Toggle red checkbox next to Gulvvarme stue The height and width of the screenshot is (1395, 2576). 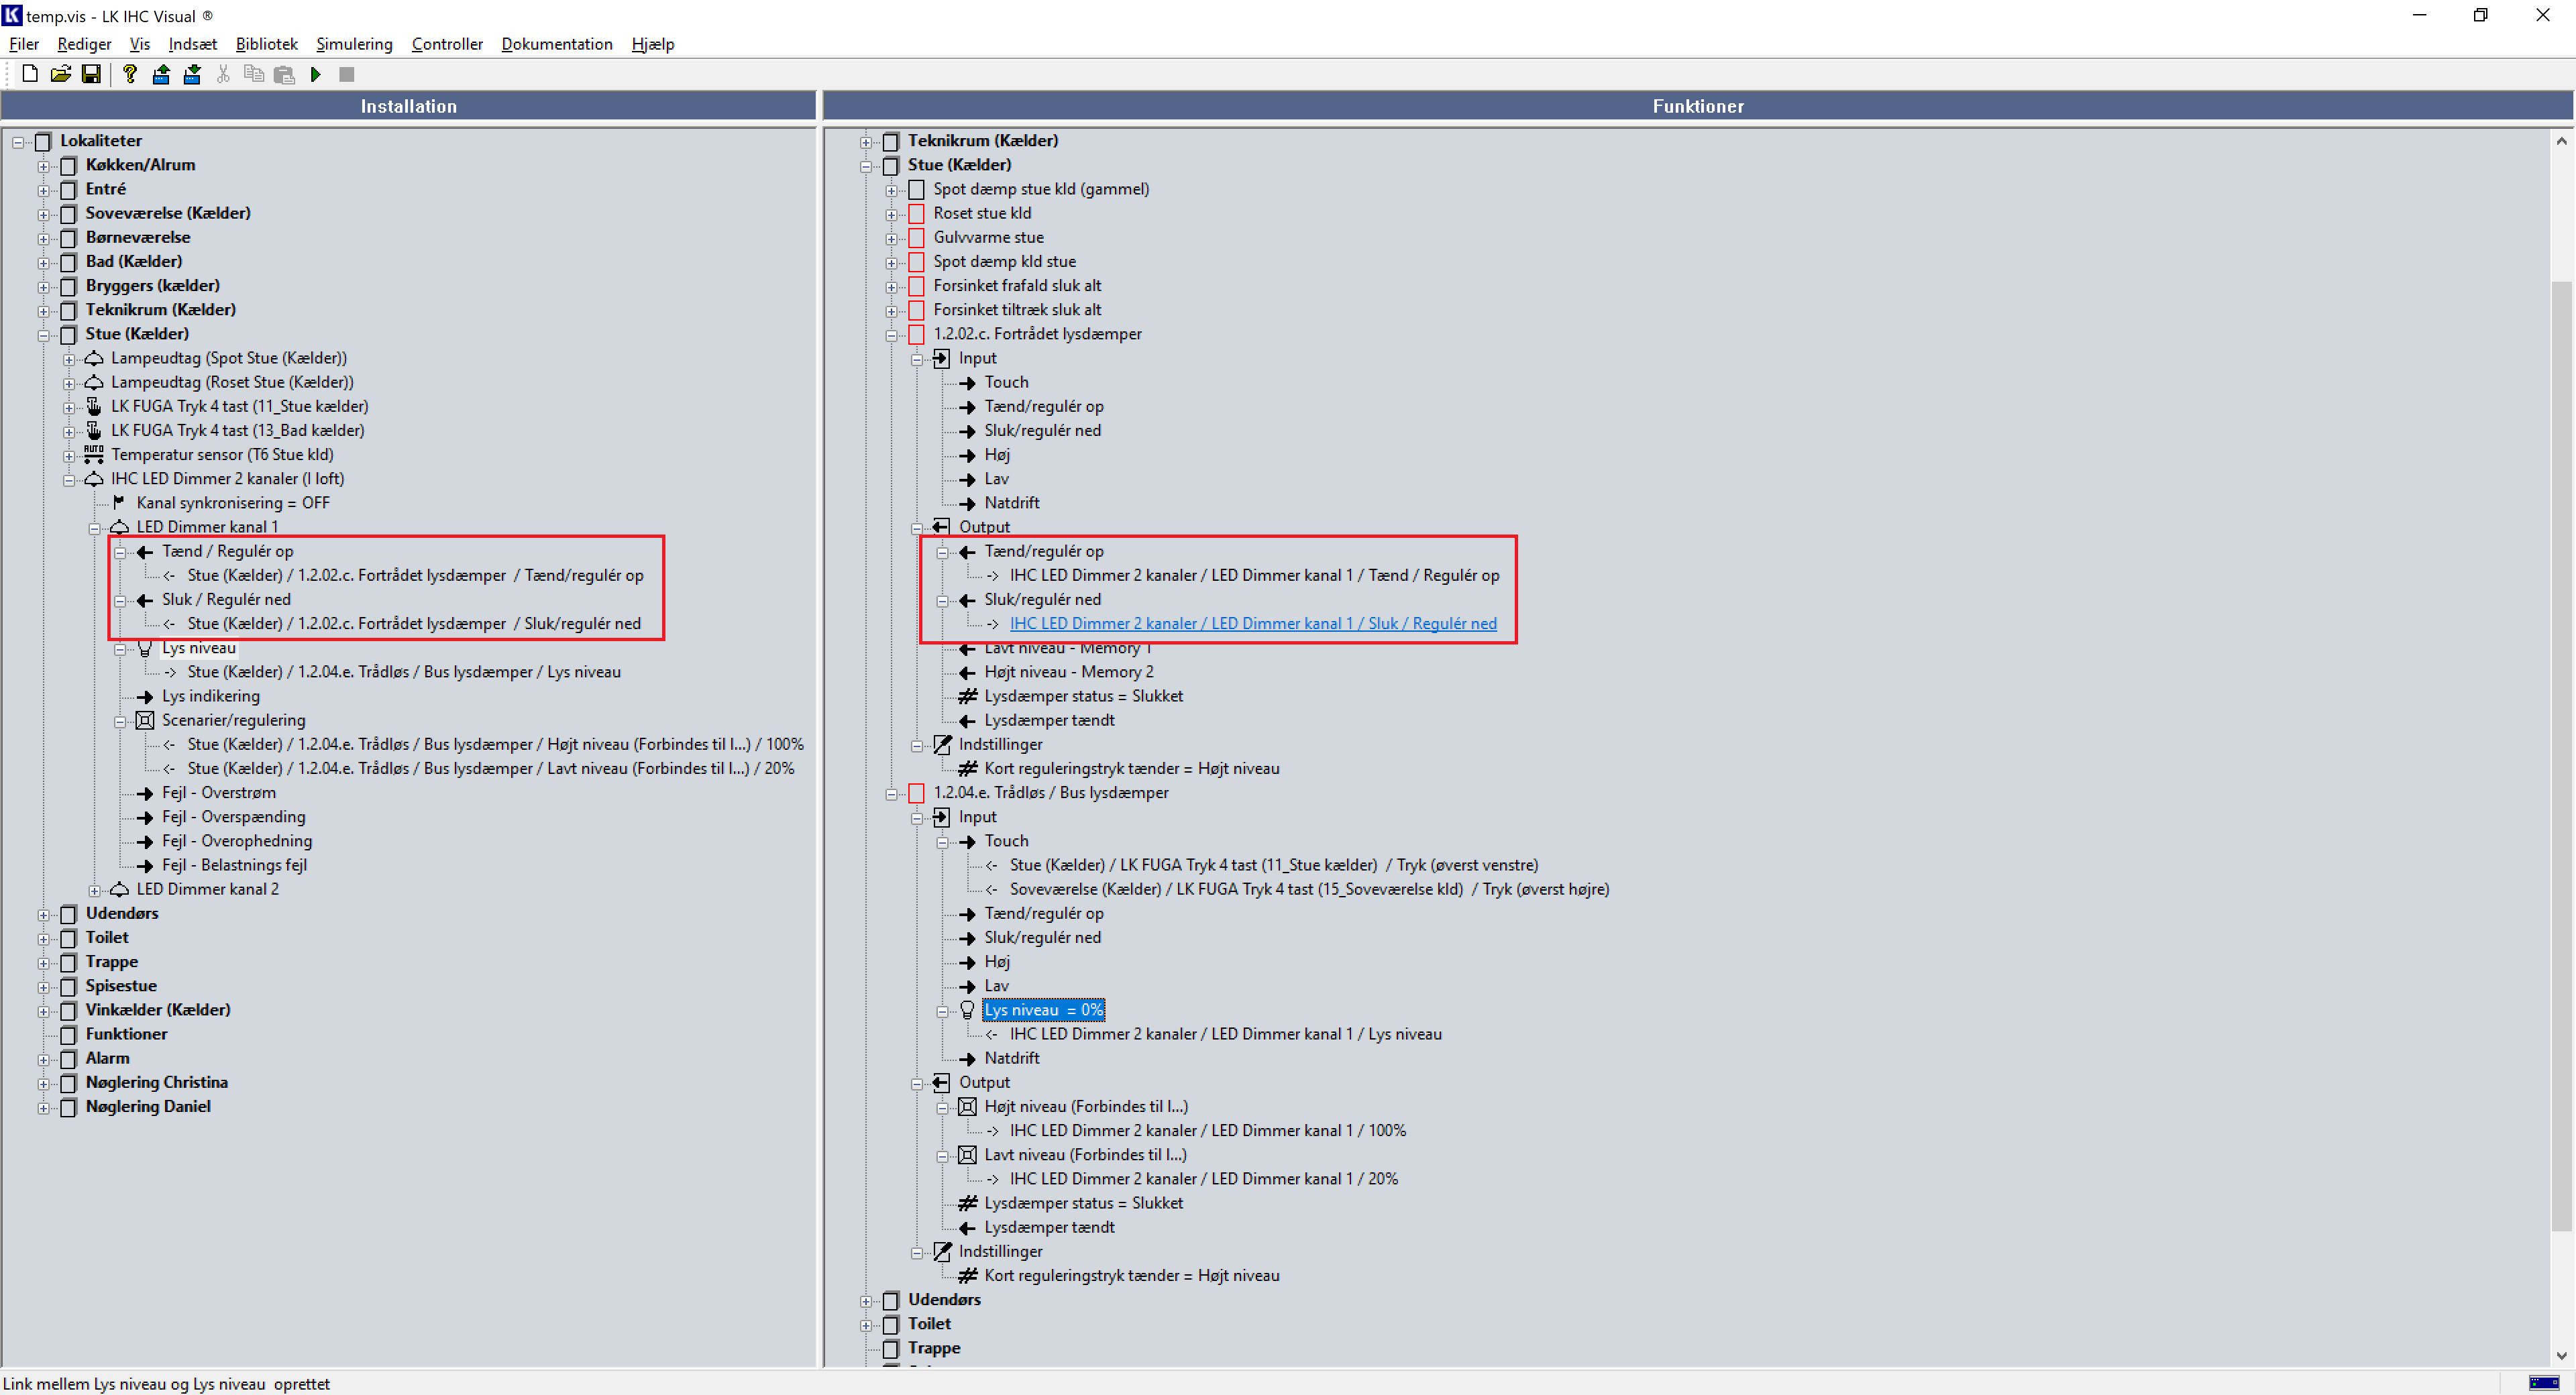point(916,237)
